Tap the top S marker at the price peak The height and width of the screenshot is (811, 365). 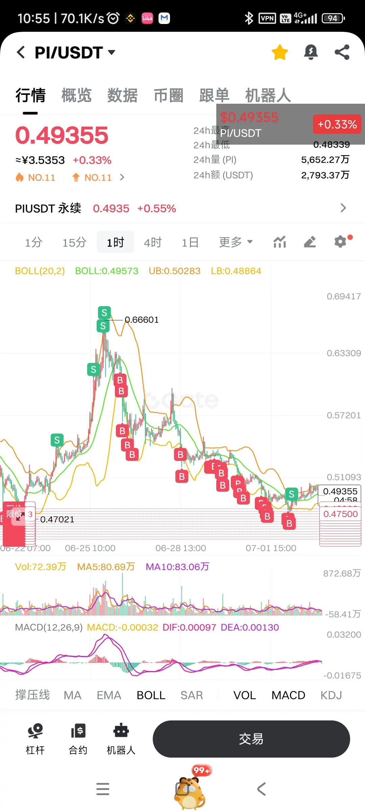104,313
